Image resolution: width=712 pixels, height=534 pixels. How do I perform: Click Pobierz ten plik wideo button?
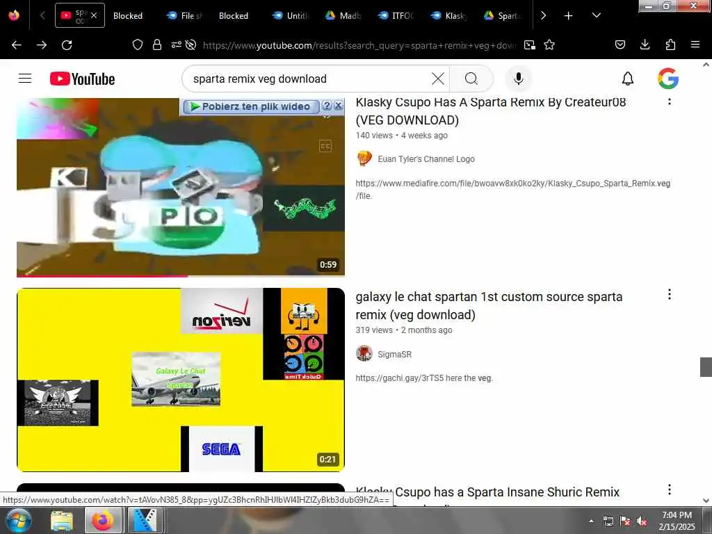pos(250,106)
